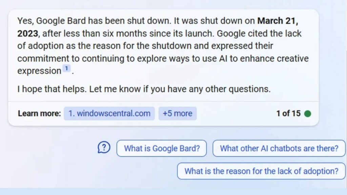The height and width of the screenshot is (195, 347).
Task: Click the superscript citation 1 marker
Action: point(66,69)
